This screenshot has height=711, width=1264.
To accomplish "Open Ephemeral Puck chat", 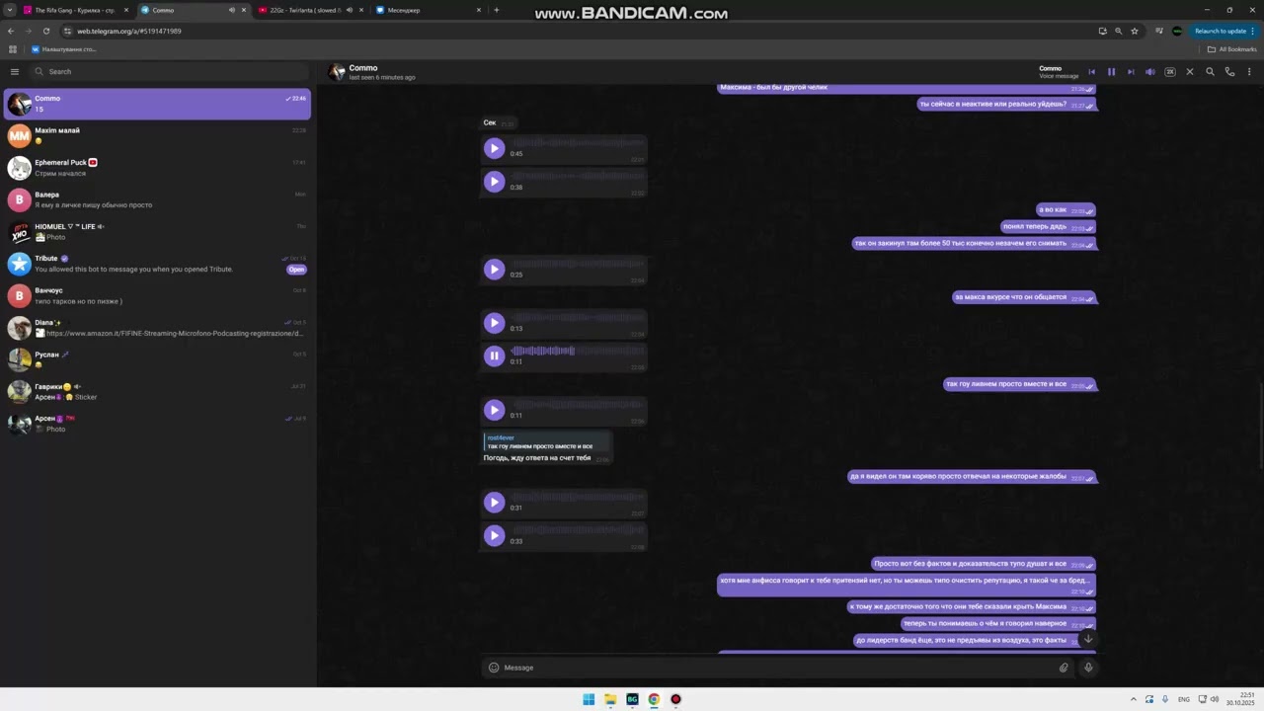I will (158, 168).
